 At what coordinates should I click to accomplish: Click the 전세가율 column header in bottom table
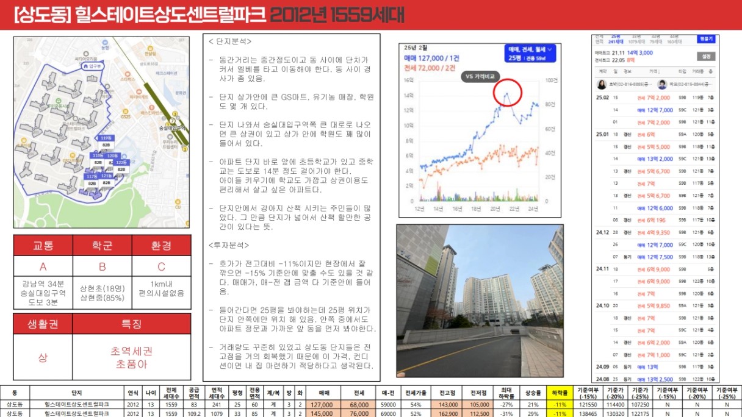pos(416,393)
